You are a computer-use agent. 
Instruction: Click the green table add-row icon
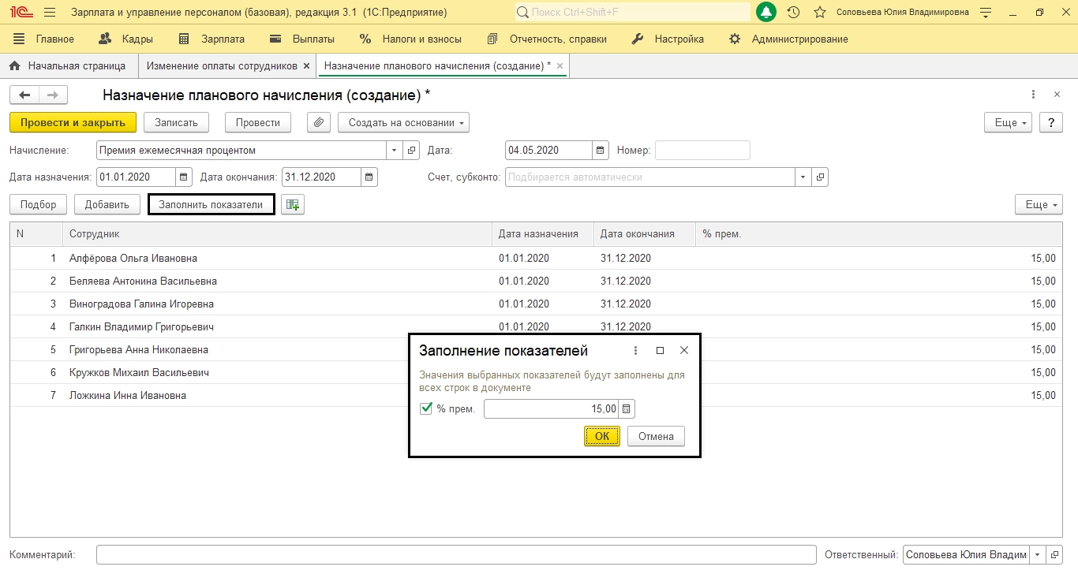click(x=293, y=205)
